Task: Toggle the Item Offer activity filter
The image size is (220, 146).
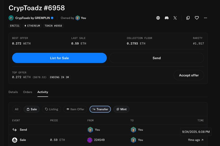Action: (75, 109)
